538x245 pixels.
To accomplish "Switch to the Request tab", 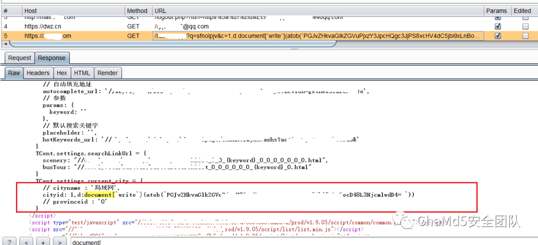I will 19,58.
